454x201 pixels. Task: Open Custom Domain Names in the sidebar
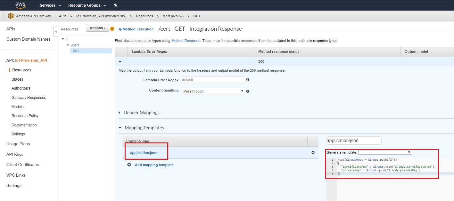[x=29, y=39]
